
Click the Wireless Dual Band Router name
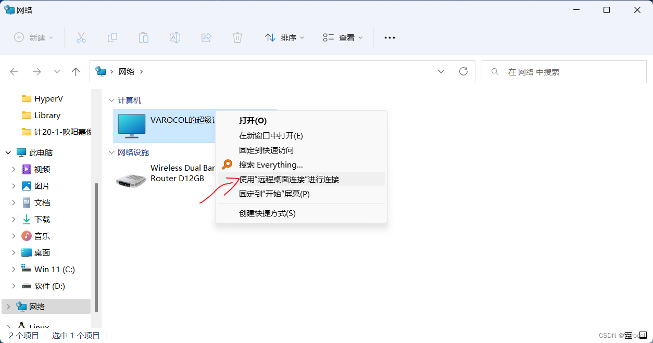click(x=183, y=173)
